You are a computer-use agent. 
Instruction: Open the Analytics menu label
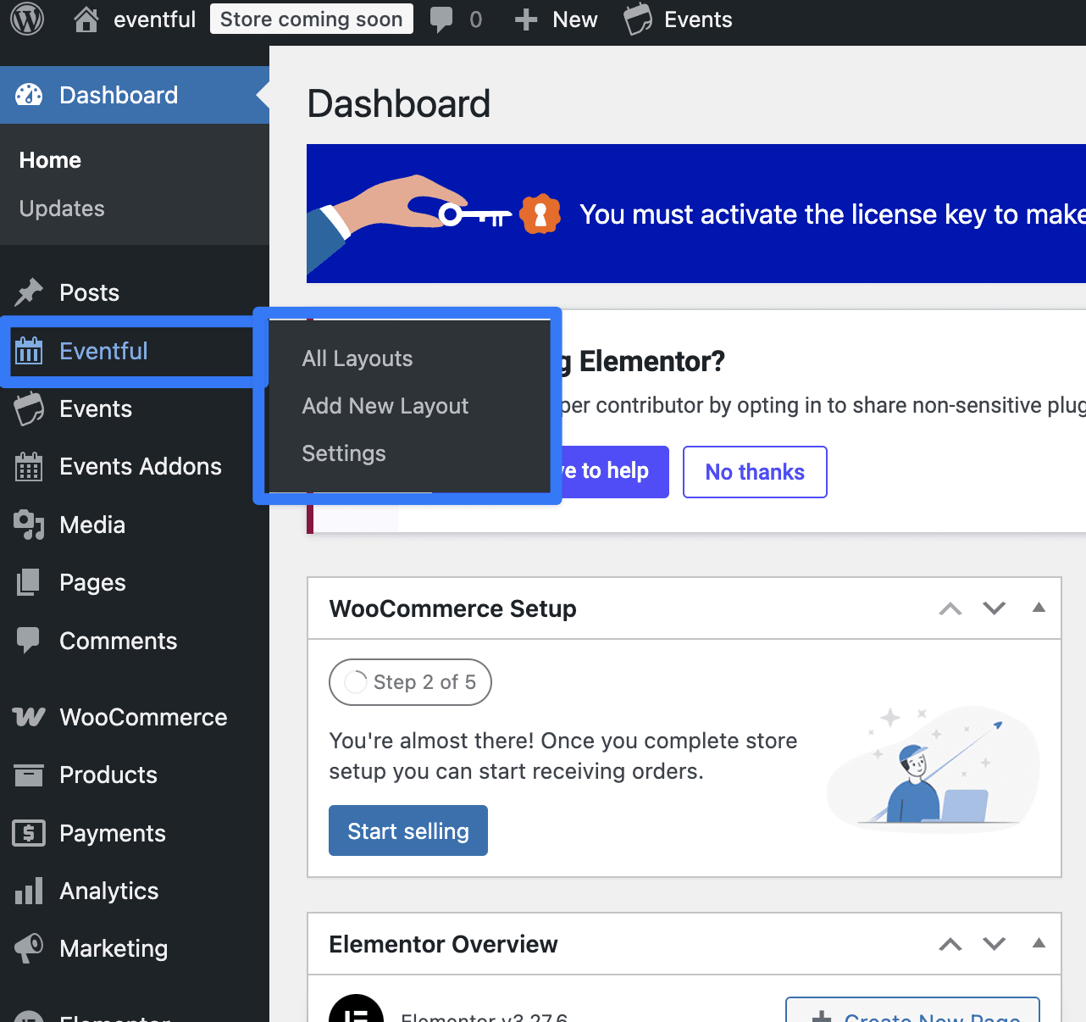(109, 891)
